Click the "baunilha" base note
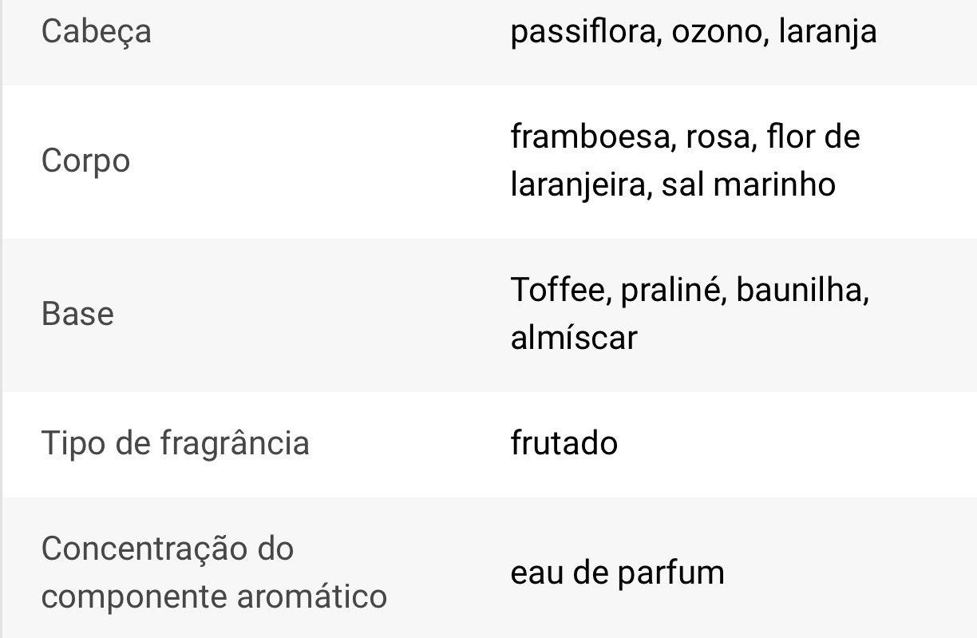The height and width of the screenshot is (638, 977). click(x=800, y=289)
